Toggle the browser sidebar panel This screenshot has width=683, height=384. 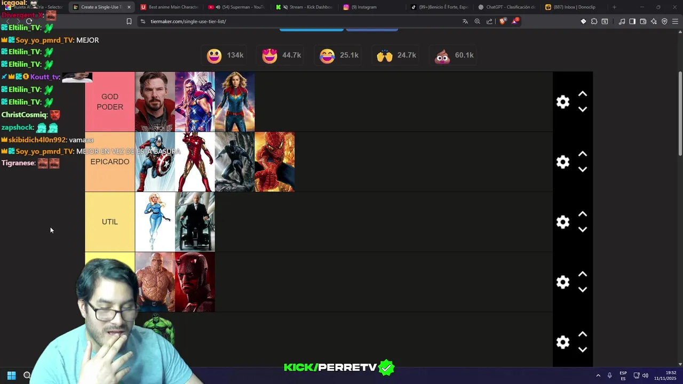pos(632,21)
